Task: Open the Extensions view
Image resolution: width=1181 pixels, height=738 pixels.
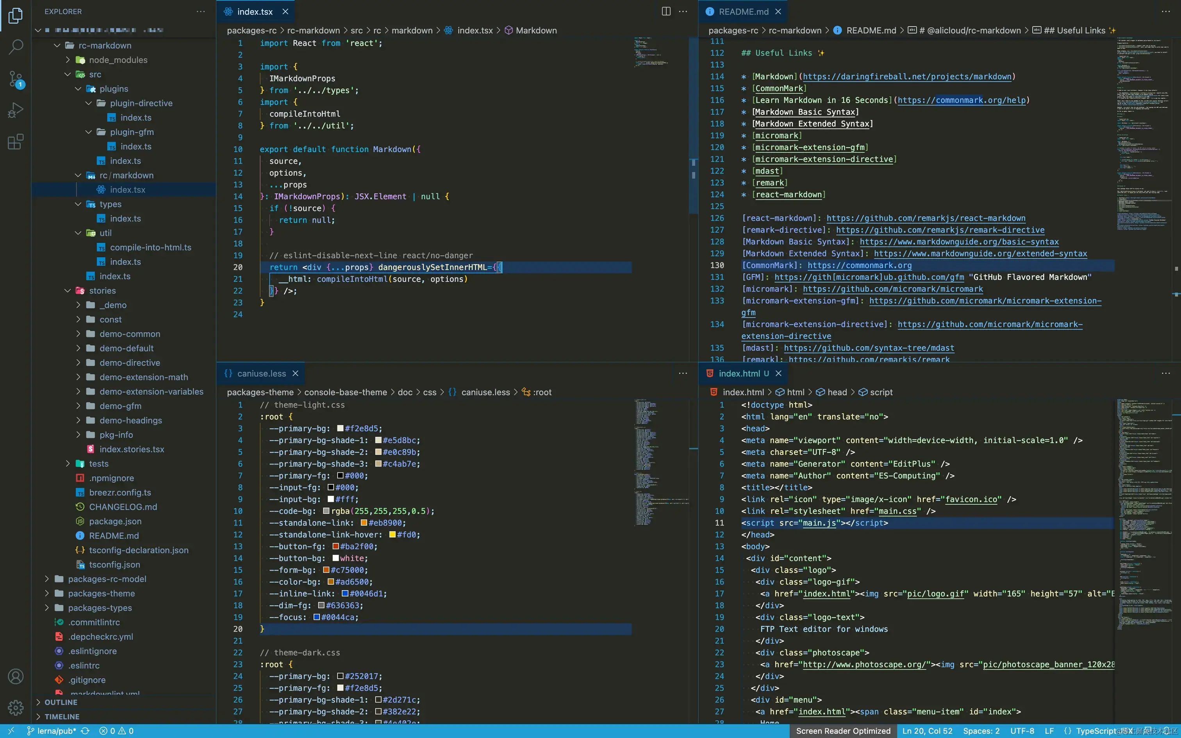Action: point(16,142)
